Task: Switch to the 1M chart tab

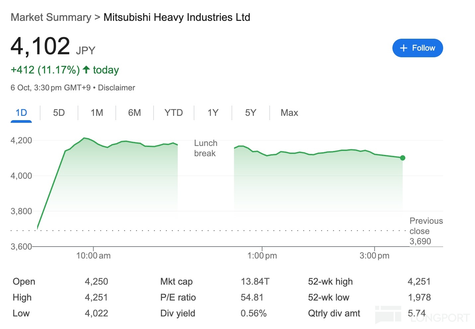Action: pos(97,113)
